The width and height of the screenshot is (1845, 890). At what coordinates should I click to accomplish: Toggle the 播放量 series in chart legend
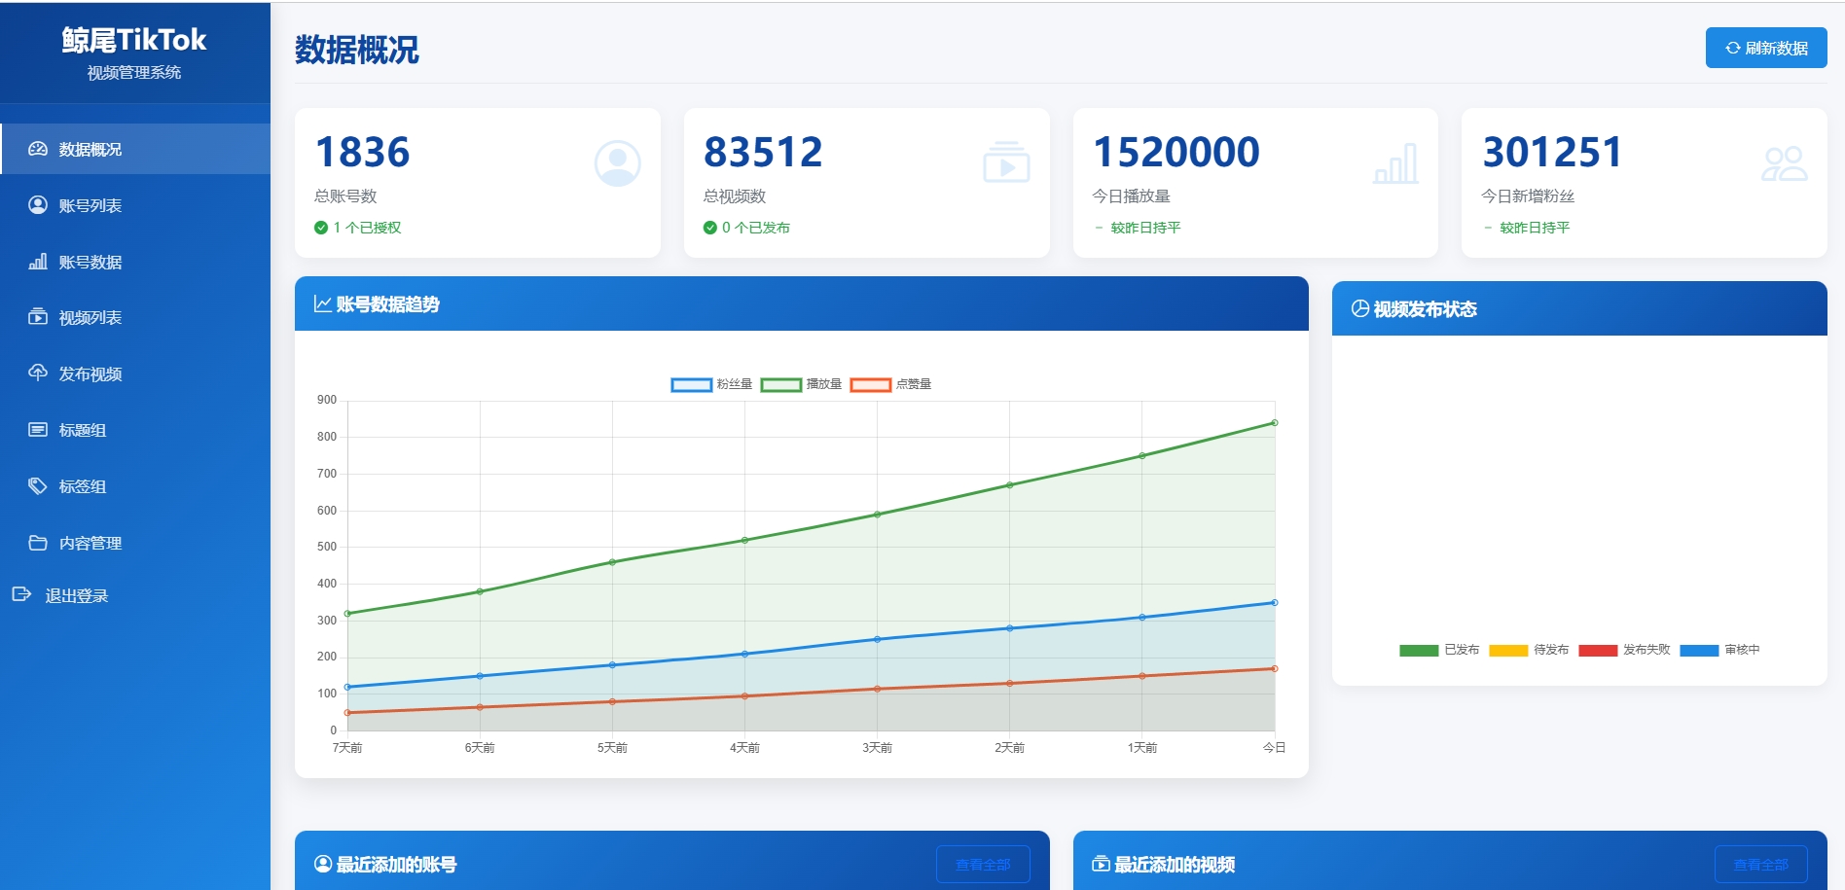[x=801, y=384]
